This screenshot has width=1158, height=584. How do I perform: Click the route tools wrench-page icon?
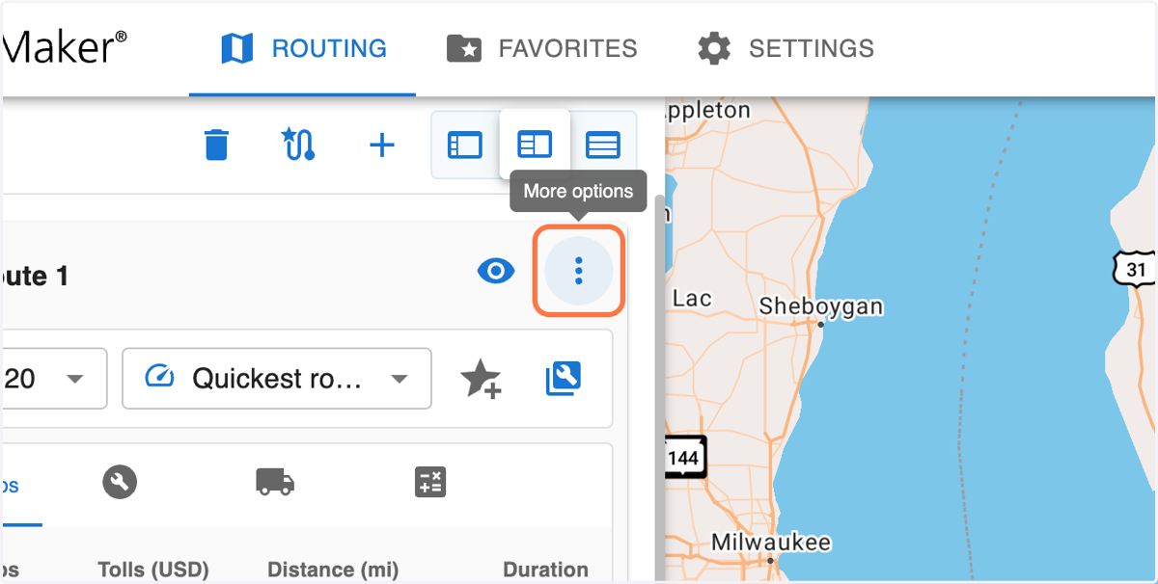click(x=563, y=379)
